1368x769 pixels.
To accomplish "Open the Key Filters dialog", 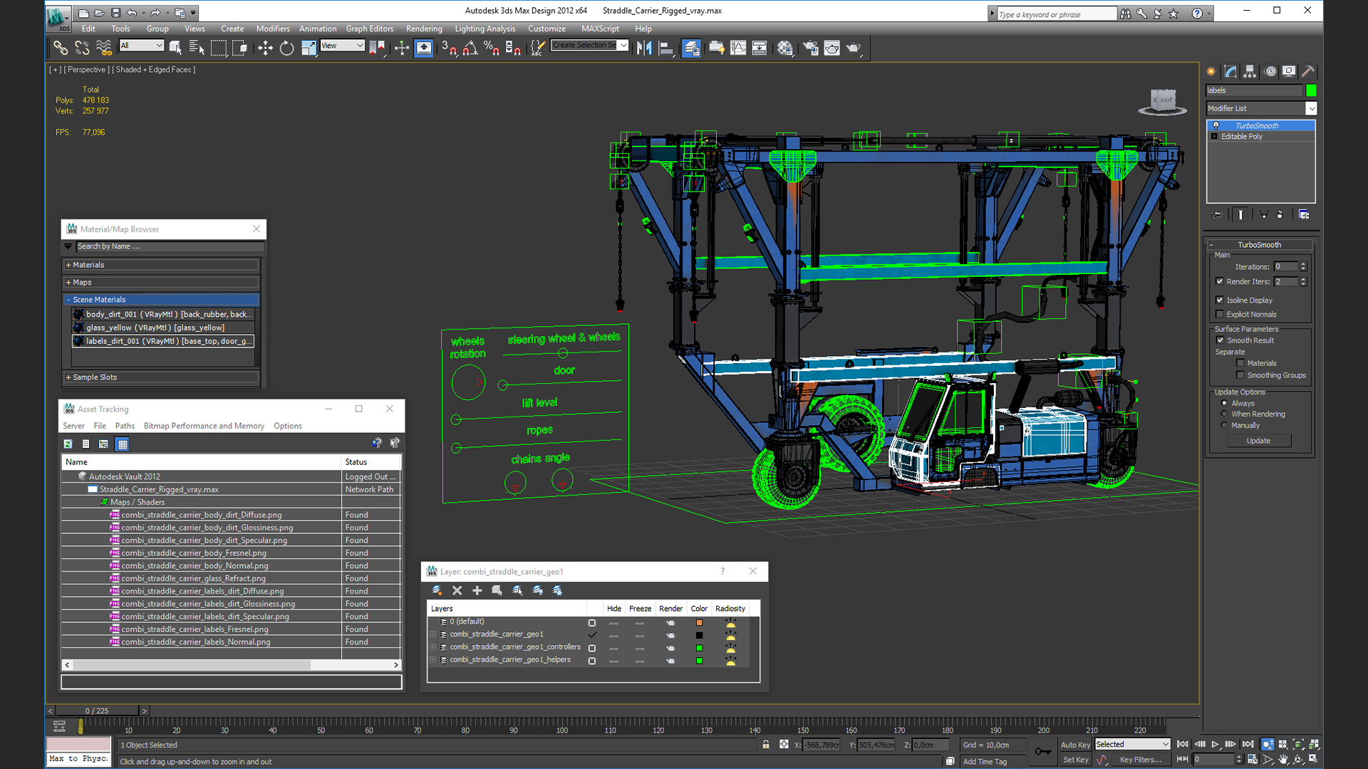I will (1140, 760).
